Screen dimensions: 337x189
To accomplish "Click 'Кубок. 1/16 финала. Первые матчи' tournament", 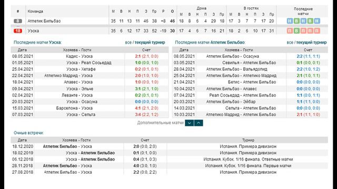I will 248,166.
